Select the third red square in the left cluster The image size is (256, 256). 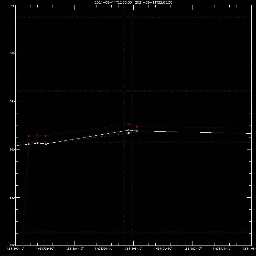click(x=46, y=136)
